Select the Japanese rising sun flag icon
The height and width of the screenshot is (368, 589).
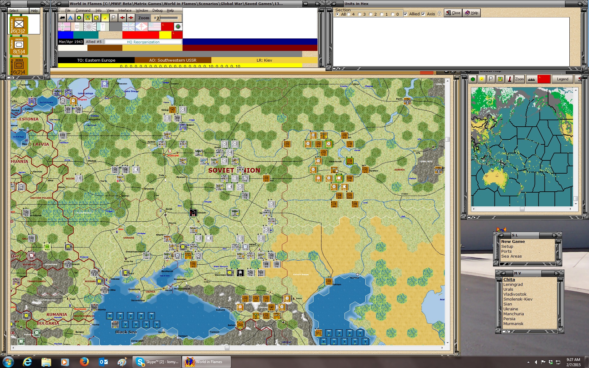[x=90, y=27]
